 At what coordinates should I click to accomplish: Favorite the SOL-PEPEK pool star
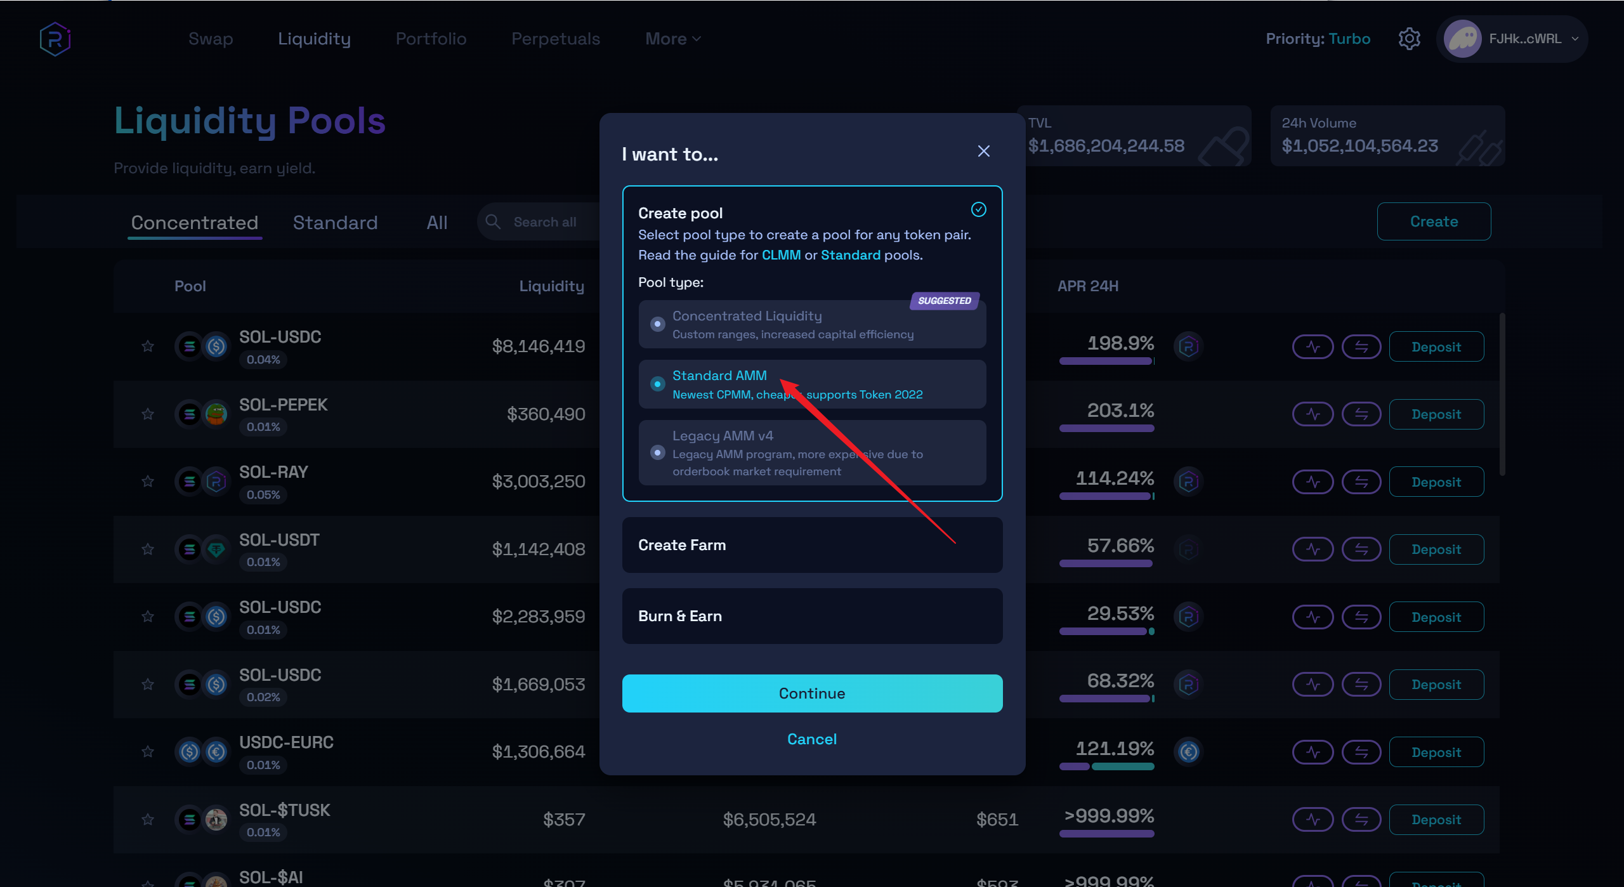148,414
